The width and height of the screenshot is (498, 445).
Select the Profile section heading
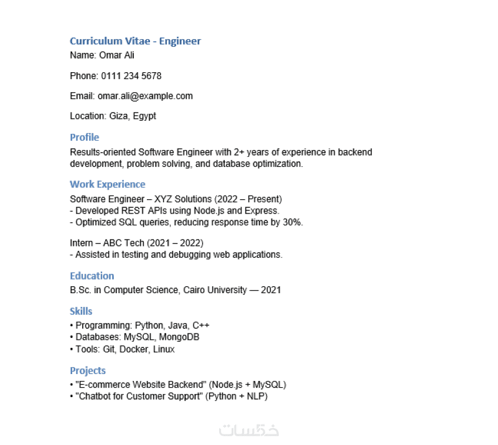click(x=84, y=137)
